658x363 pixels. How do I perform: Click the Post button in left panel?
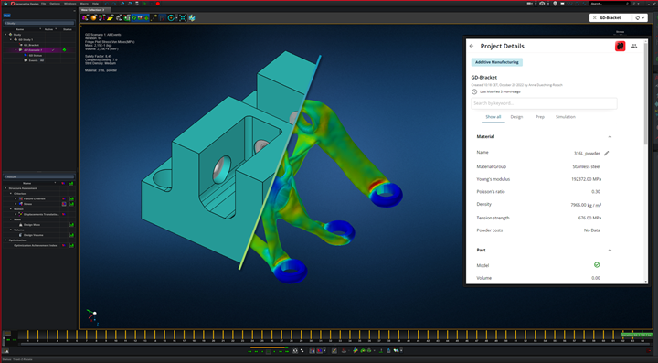[x=6, y=16]
